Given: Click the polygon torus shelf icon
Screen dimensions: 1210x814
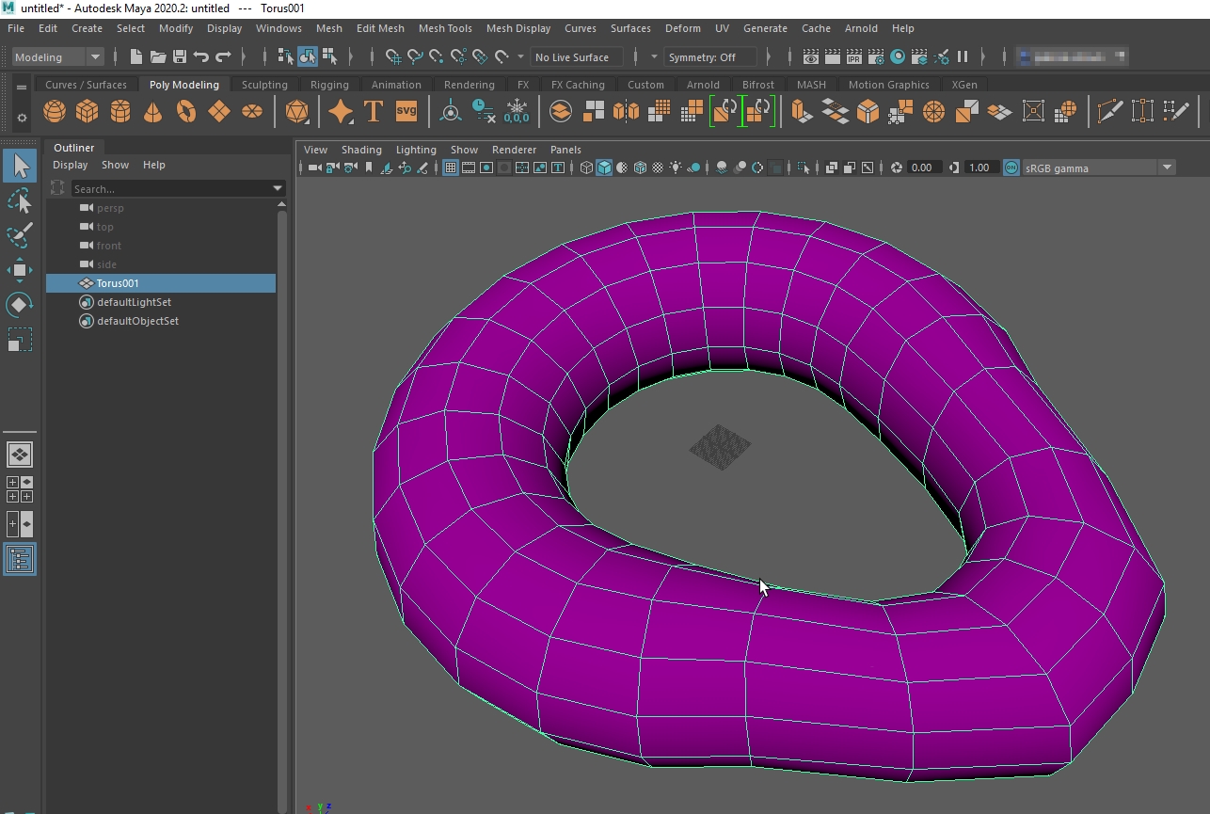Looking at the screenshot, I should (186, 112).
